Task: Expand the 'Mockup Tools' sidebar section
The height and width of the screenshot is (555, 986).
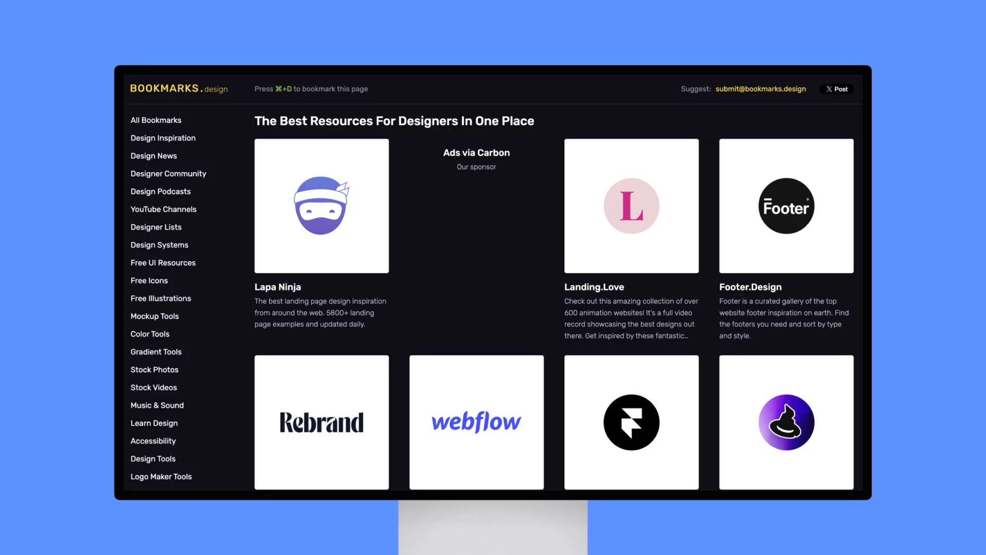Action: [x=155, y=316]
